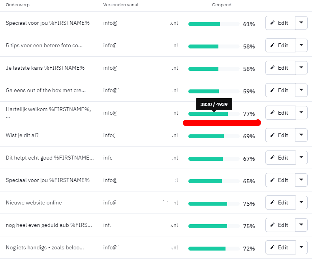Sort by the "Geopend" column header

pyautogui.click(x=221, y=5)
